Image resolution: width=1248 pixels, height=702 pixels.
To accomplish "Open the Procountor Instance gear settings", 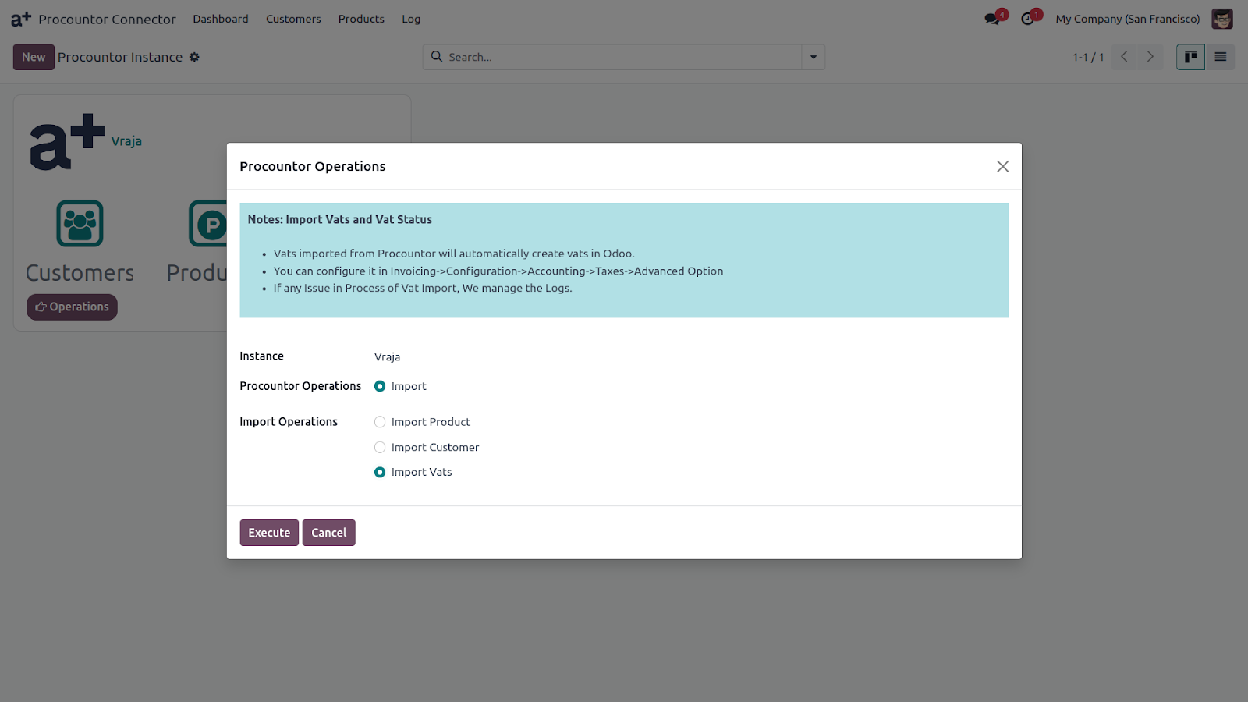I will (x=194, y=57).
